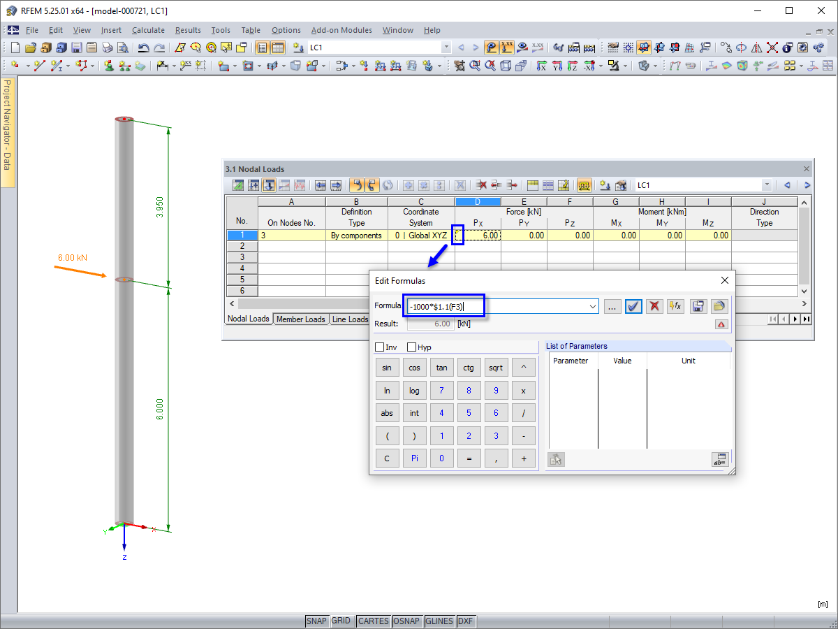The height and width of the screenshot is (629, 838).
Task: Activate view in Y direction icon
Action: (557, 66)
